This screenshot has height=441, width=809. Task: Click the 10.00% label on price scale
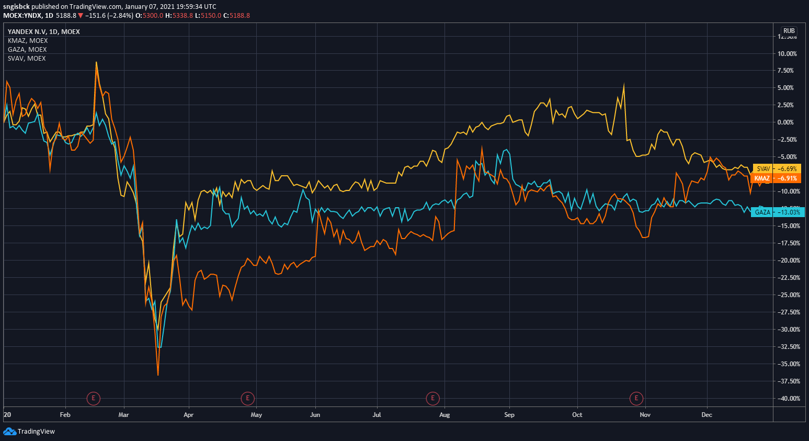pos(788,54)
